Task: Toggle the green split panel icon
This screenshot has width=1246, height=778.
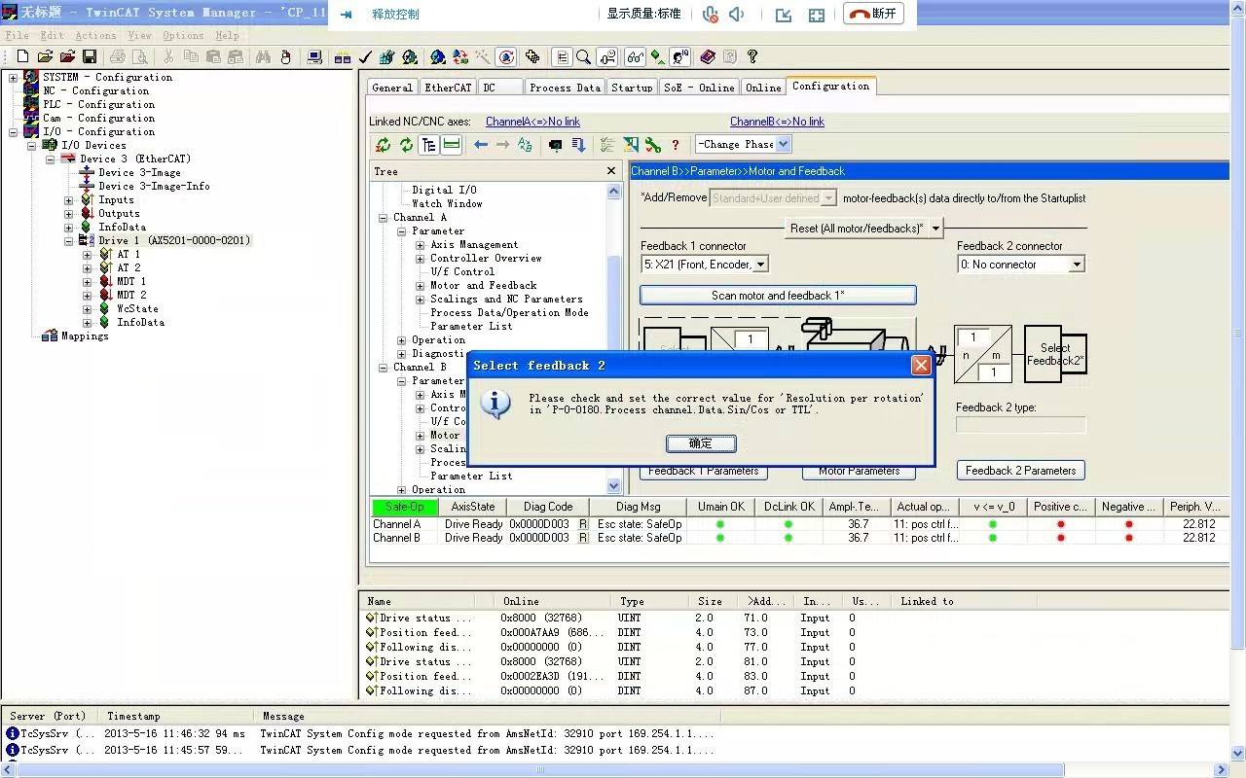Action: point(451,145)
